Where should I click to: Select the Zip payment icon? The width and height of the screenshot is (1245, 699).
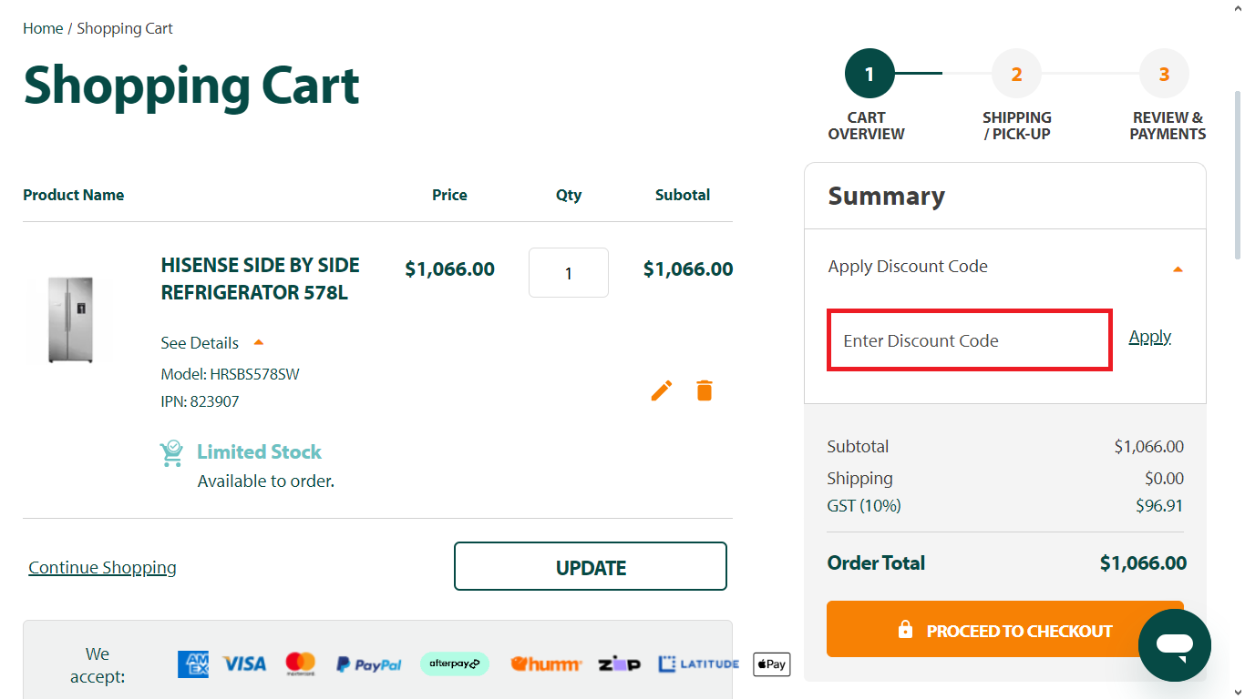pyautogui.click(x=618, y=664)
